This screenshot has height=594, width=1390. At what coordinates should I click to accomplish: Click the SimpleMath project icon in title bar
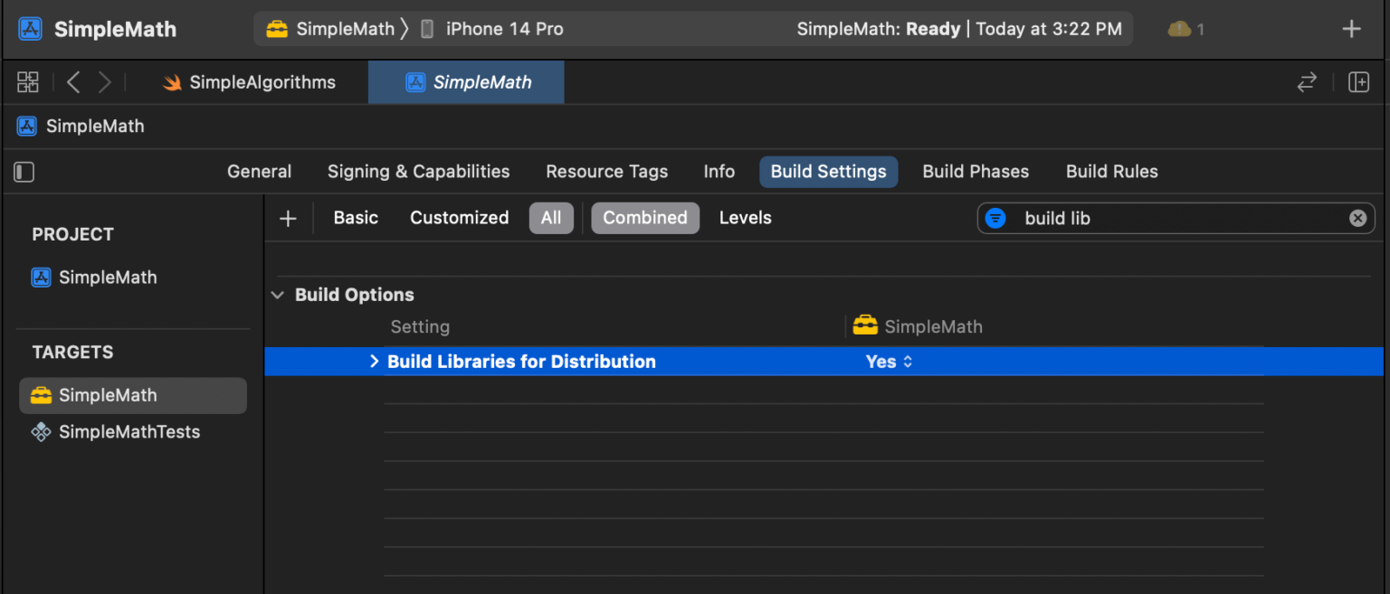(x=31, y=29)
